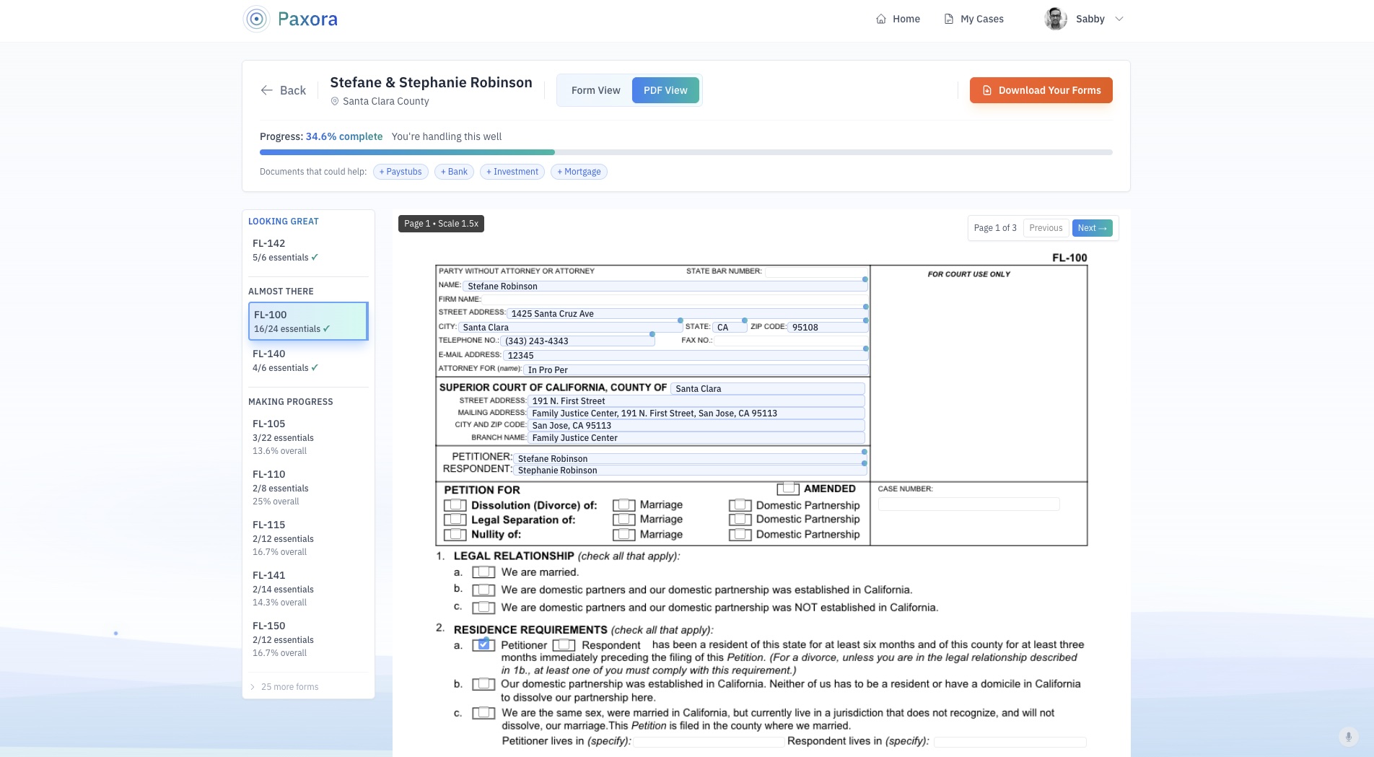Expand the 25 more forms list

289,687
